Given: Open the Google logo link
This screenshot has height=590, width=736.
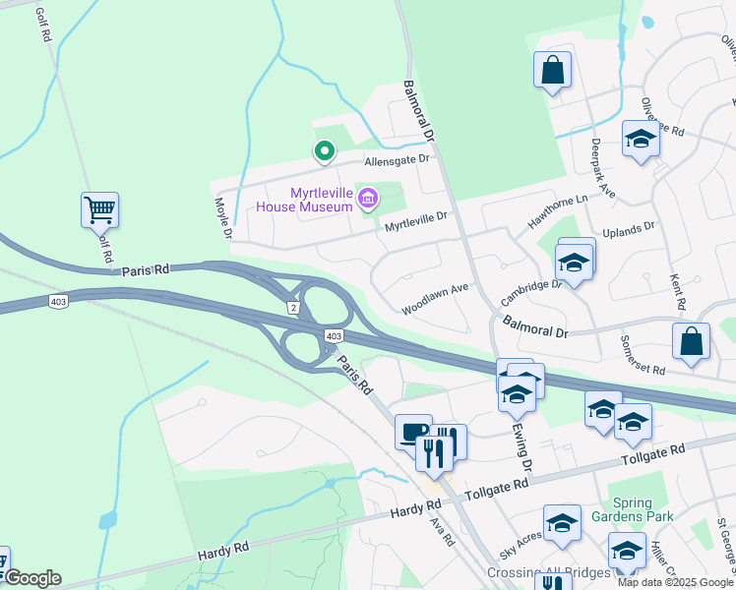Looking at the screenshot, I should click(32, 578).
